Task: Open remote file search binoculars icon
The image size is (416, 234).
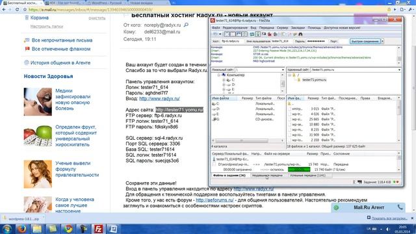Action: (x=300, y=34)
